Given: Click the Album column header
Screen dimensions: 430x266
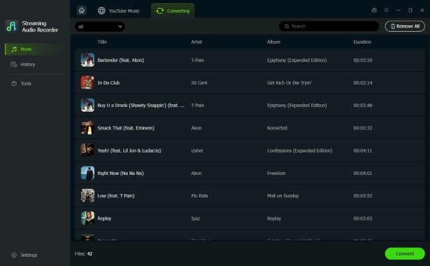Looking at the screenshot, I should (x=274, y=42).
